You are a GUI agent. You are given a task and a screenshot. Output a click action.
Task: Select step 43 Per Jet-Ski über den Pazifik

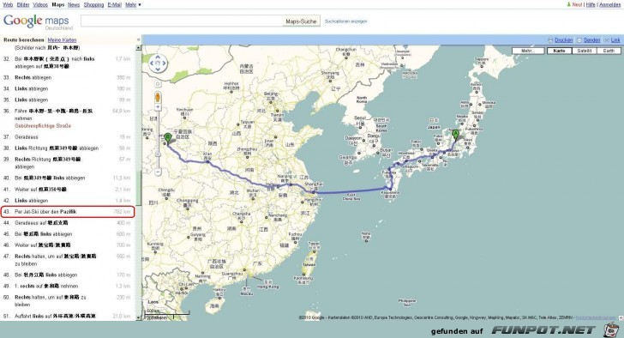tap(68, 212)
